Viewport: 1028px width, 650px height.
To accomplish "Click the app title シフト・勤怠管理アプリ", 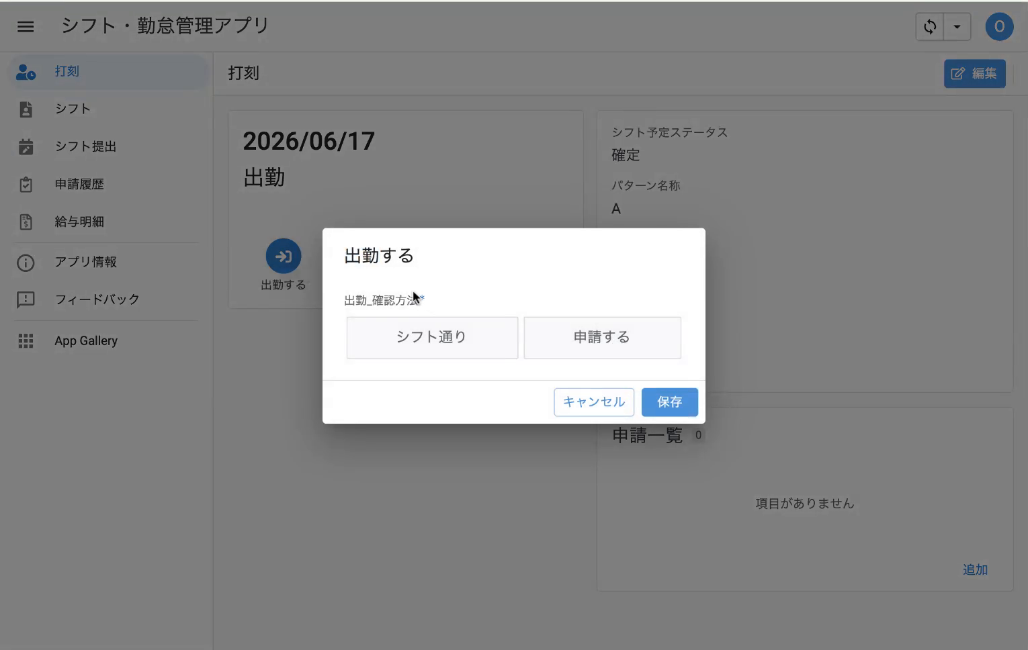I will pyautogui.click(x=165, y=26).
